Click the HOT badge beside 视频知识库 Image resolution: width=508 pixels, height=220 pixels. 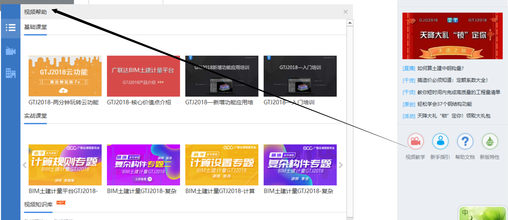[x=61, y=203]
